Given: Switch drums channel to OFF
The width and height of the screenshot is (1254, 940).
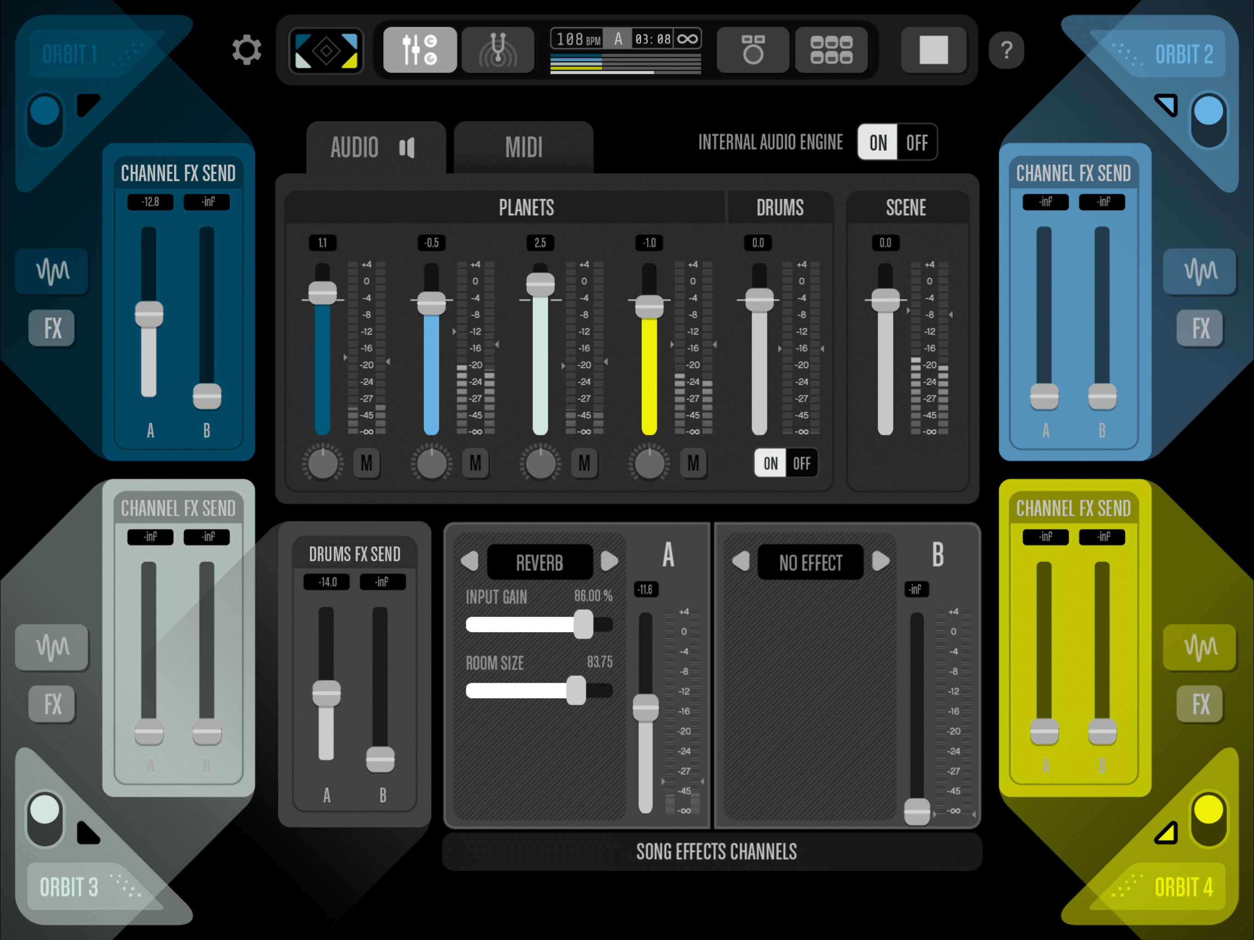Looking at the screenshot, I should tap(801, 463).
